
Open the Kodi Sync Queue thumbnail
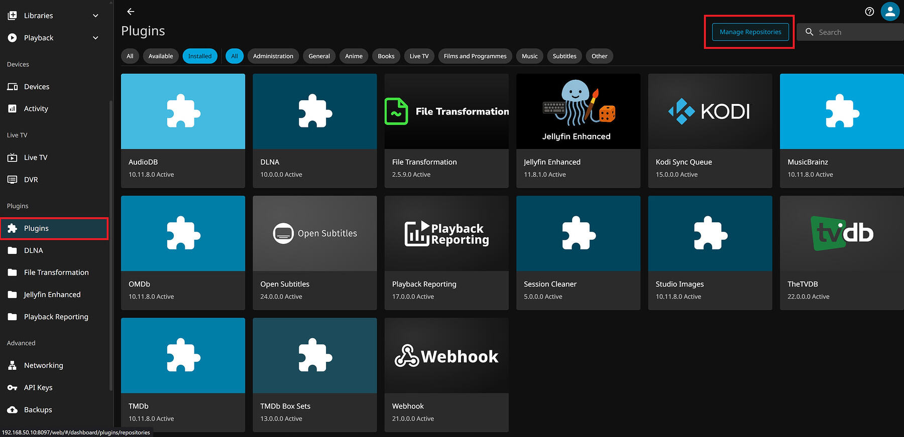pyautogui.click(x=710, y=111)
